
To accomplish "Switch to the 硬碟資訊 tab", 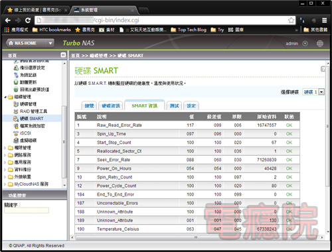I will tap(111, 106).
